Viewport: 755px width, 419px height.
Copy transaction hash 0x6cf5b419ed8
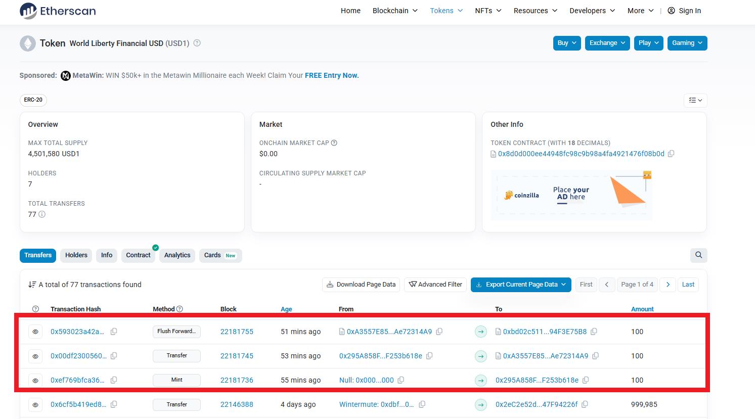114,404
